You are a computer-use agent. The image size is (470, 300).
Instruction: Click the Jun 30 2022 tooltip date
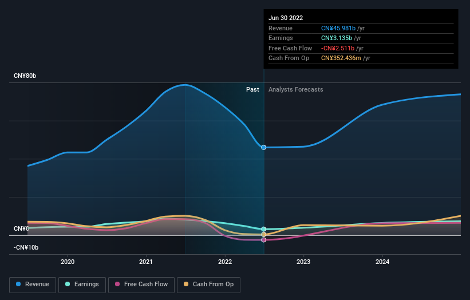[286, 18]
